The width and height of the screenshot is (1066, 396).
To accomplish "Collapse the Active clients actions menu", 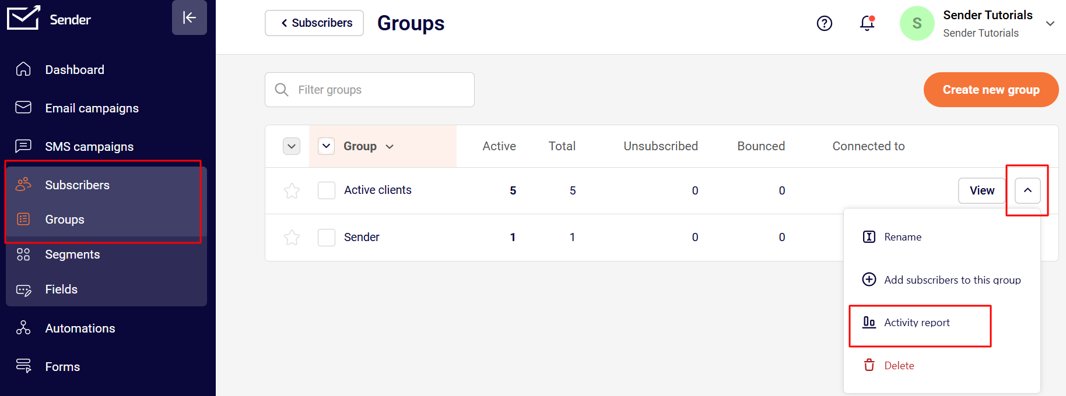I will [1028, 190].
